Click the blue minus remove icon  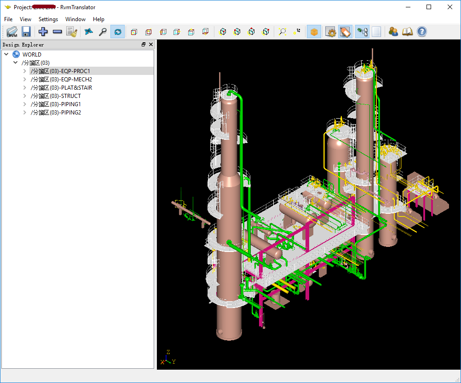pos(58,32)
